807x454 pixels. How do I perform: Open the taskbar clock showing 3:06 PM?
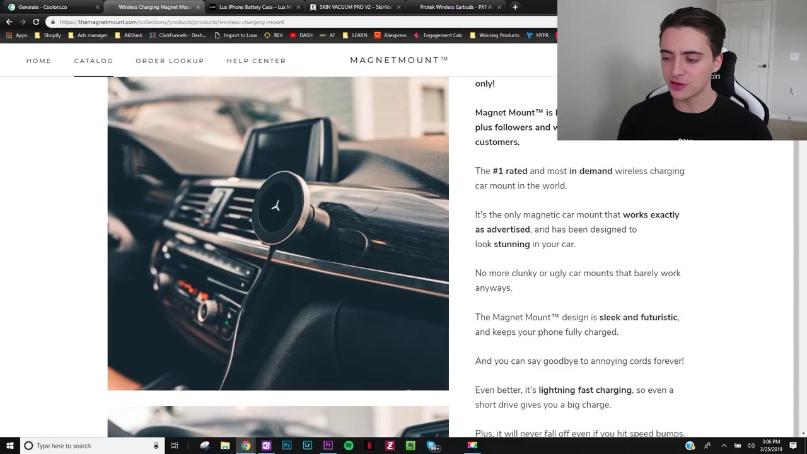click(x=772, y=446)
